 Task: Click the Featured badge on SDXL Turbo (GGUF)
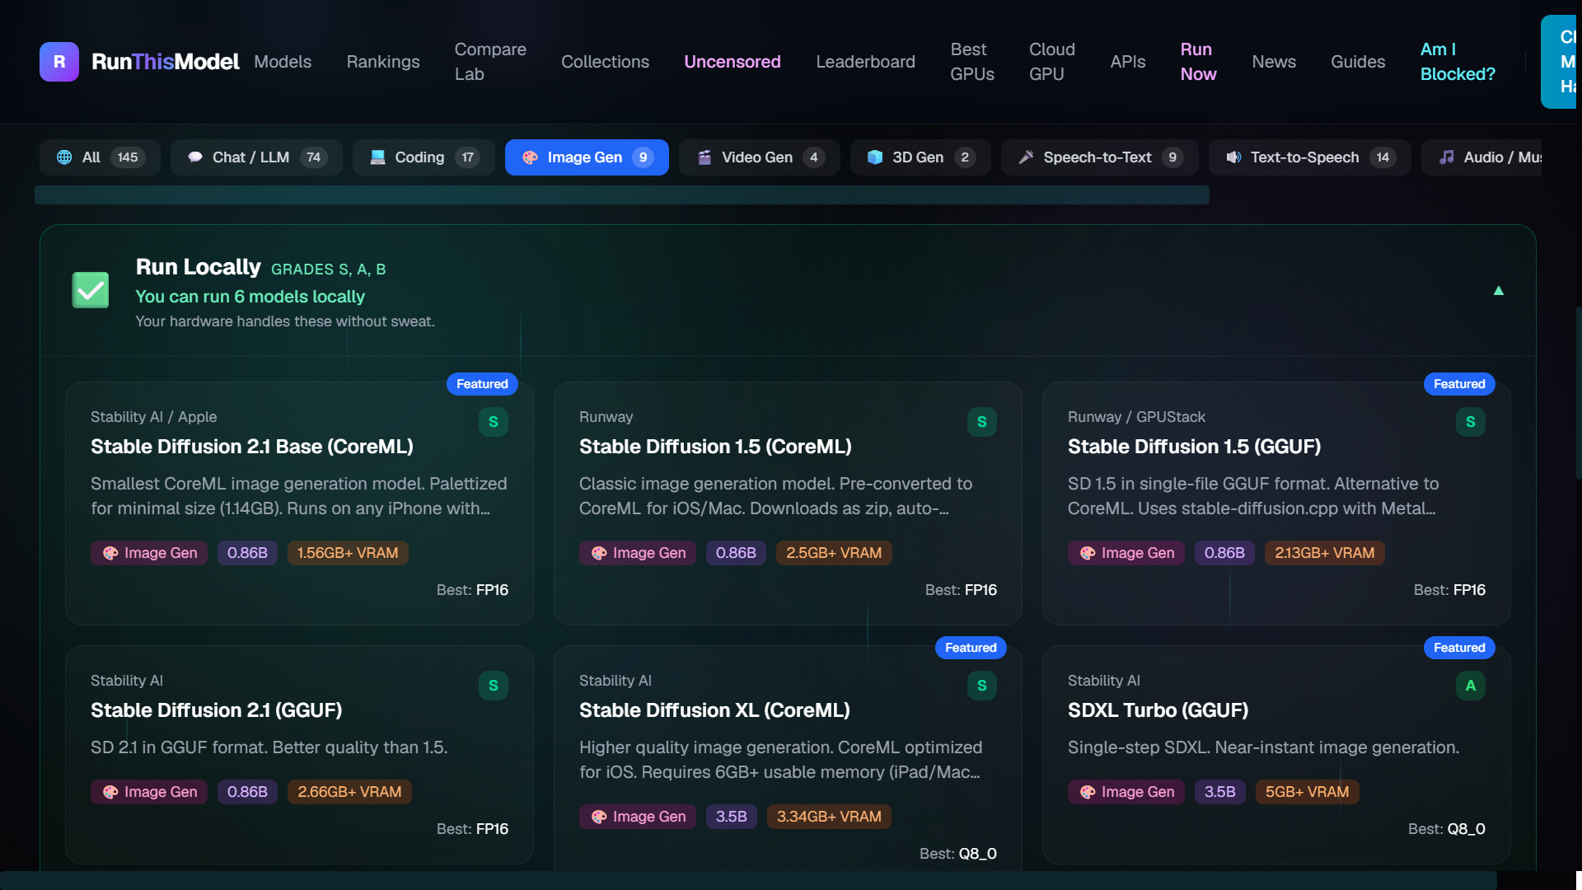pyautogui.click(x=1459, y=648)
